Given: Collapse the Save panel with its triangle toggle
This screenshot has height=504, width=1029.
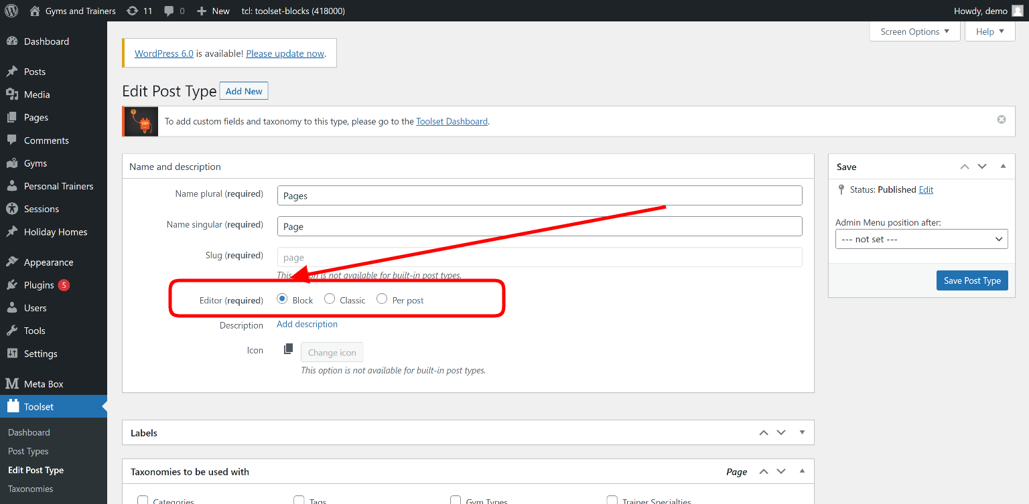Looking at the screenshot, I should pos(1003,166).
